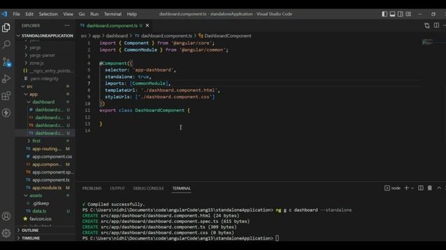Split the terminal panel
446x250 pixels.
tap(421, 188)
